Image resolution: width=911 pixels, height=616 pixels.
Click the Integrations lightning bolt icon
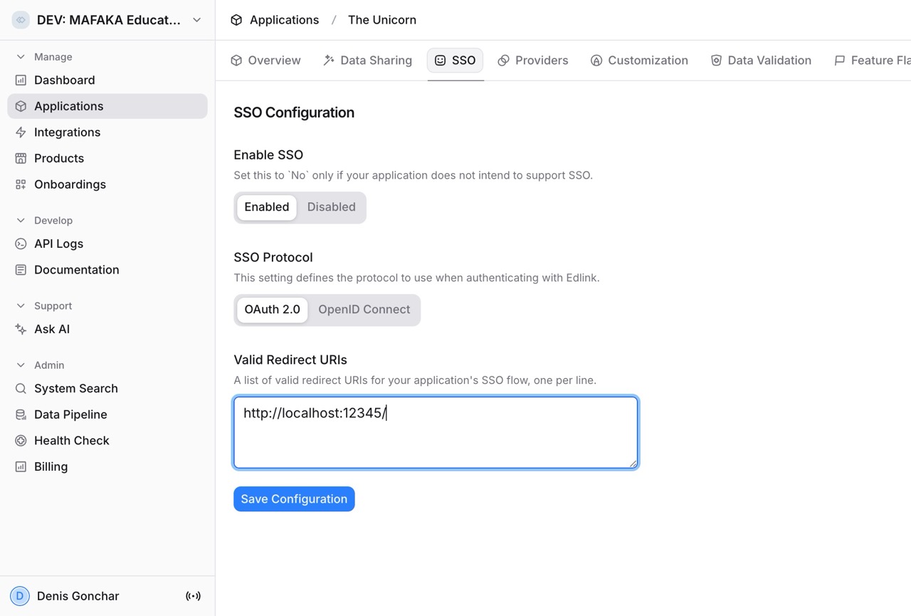click(21, 132)
